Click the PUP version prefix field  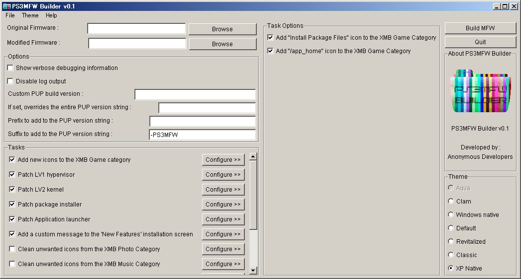tap(203, 121)
